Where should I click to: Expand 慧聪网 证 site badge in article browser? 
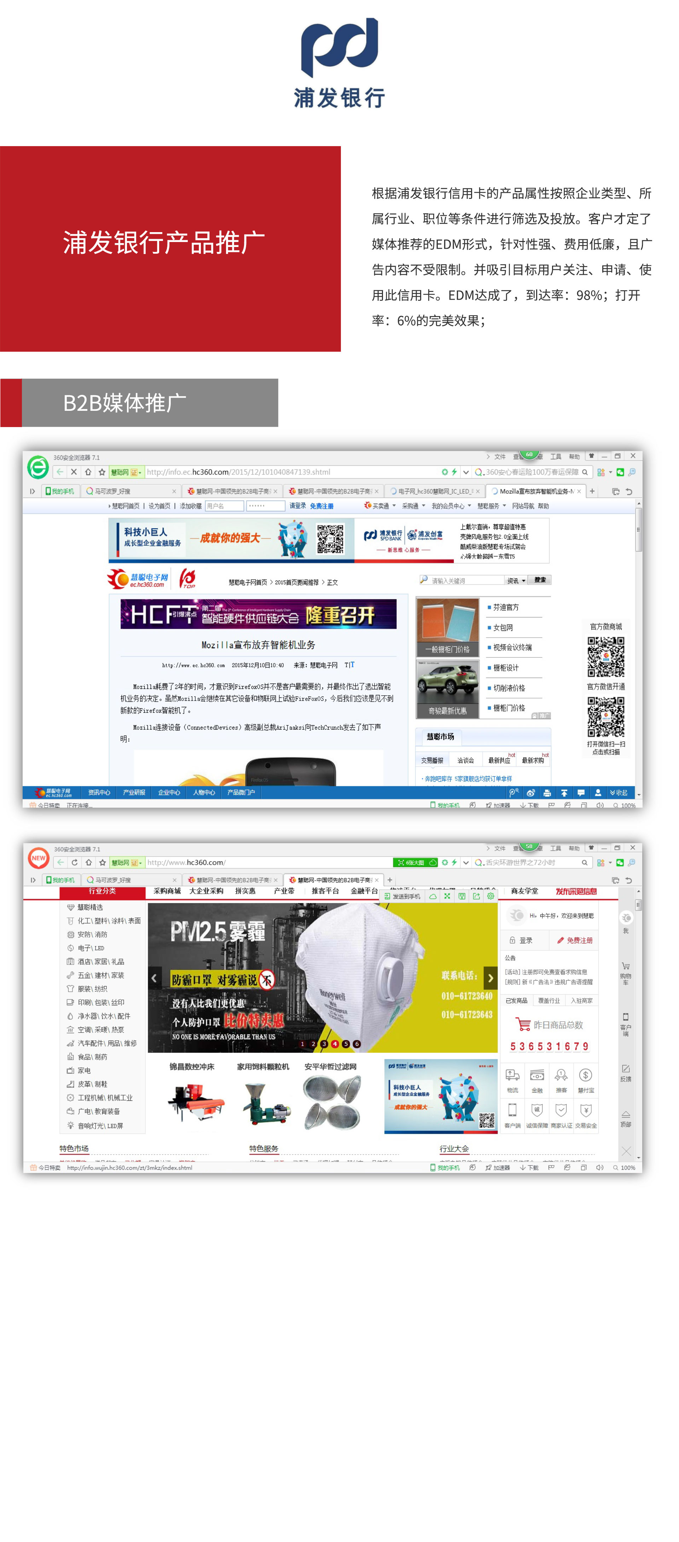(126, 472)
